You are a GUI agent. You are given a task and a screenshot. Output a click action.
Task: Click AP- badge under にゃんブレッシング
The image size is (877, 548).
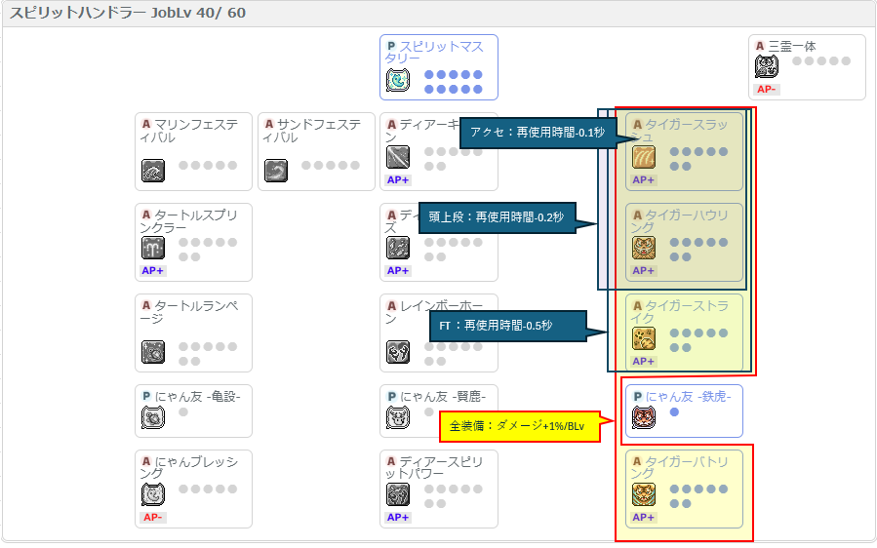[x=152, y=517]
